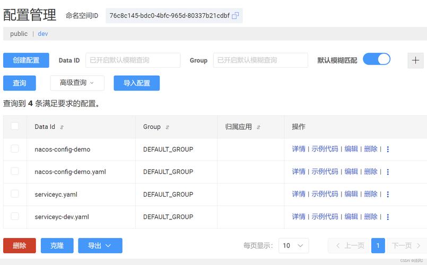The height and width of the screenshot is (265, 427).
Task: Focus the Group search field
Action: (x=260, y=60)
